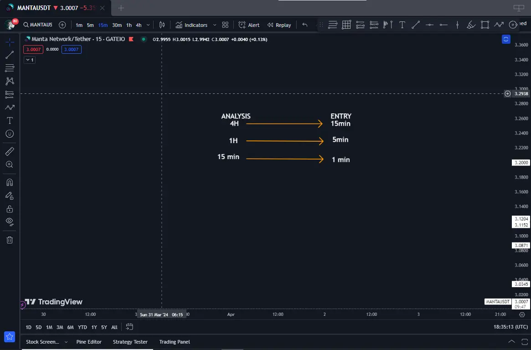Select the Text tool in left sidebar
Image resolution: width=531 pixels, height=350 pixels.
point(10,120)
